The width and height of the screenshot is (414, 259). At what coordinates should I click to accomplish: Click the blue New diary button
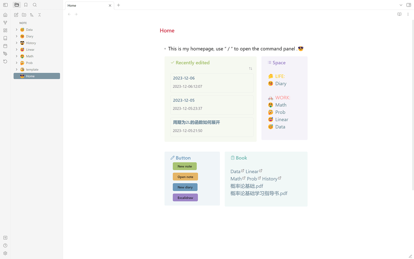point(185,187)
